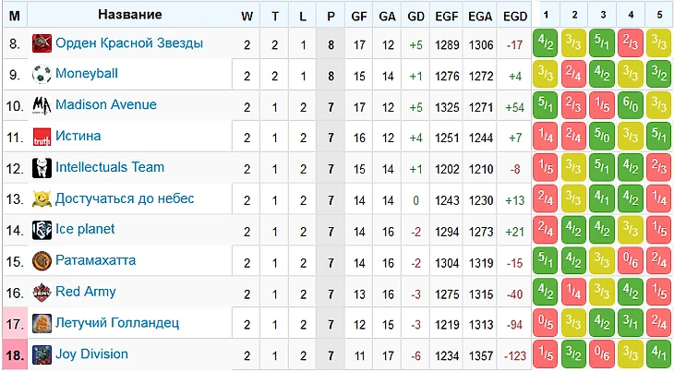
Task: Sort table by EGD column header
Action: 514,16
